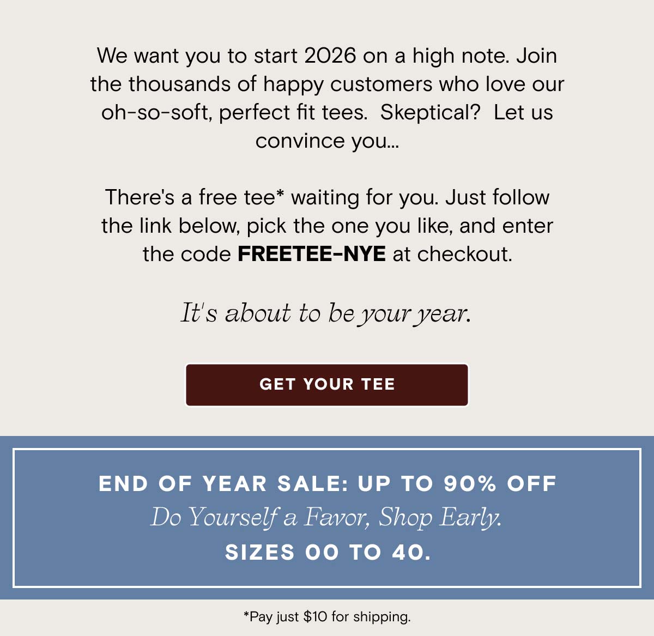The image size is (654, 636).
Task: Click the 'Let us convince you' sentence
Action: point(327,140)
